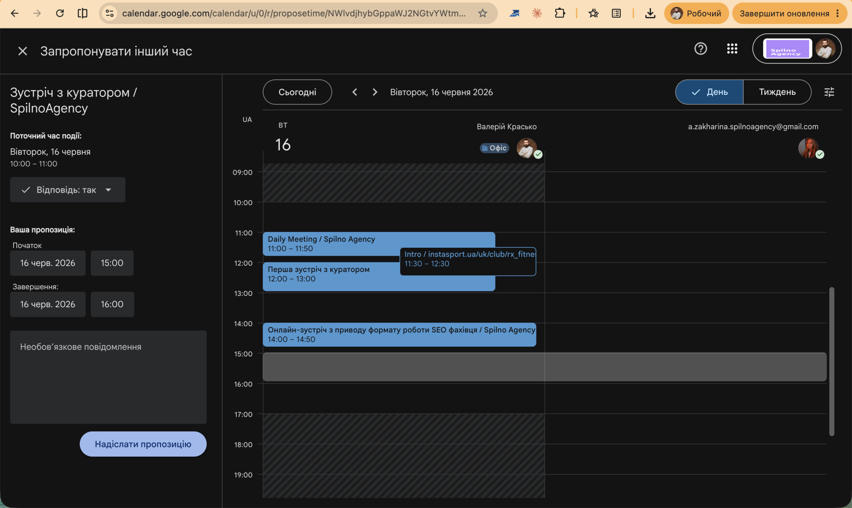Click the 10:00 – 11:00 current time text
The image size is (852, 508).
coord(34,164)
